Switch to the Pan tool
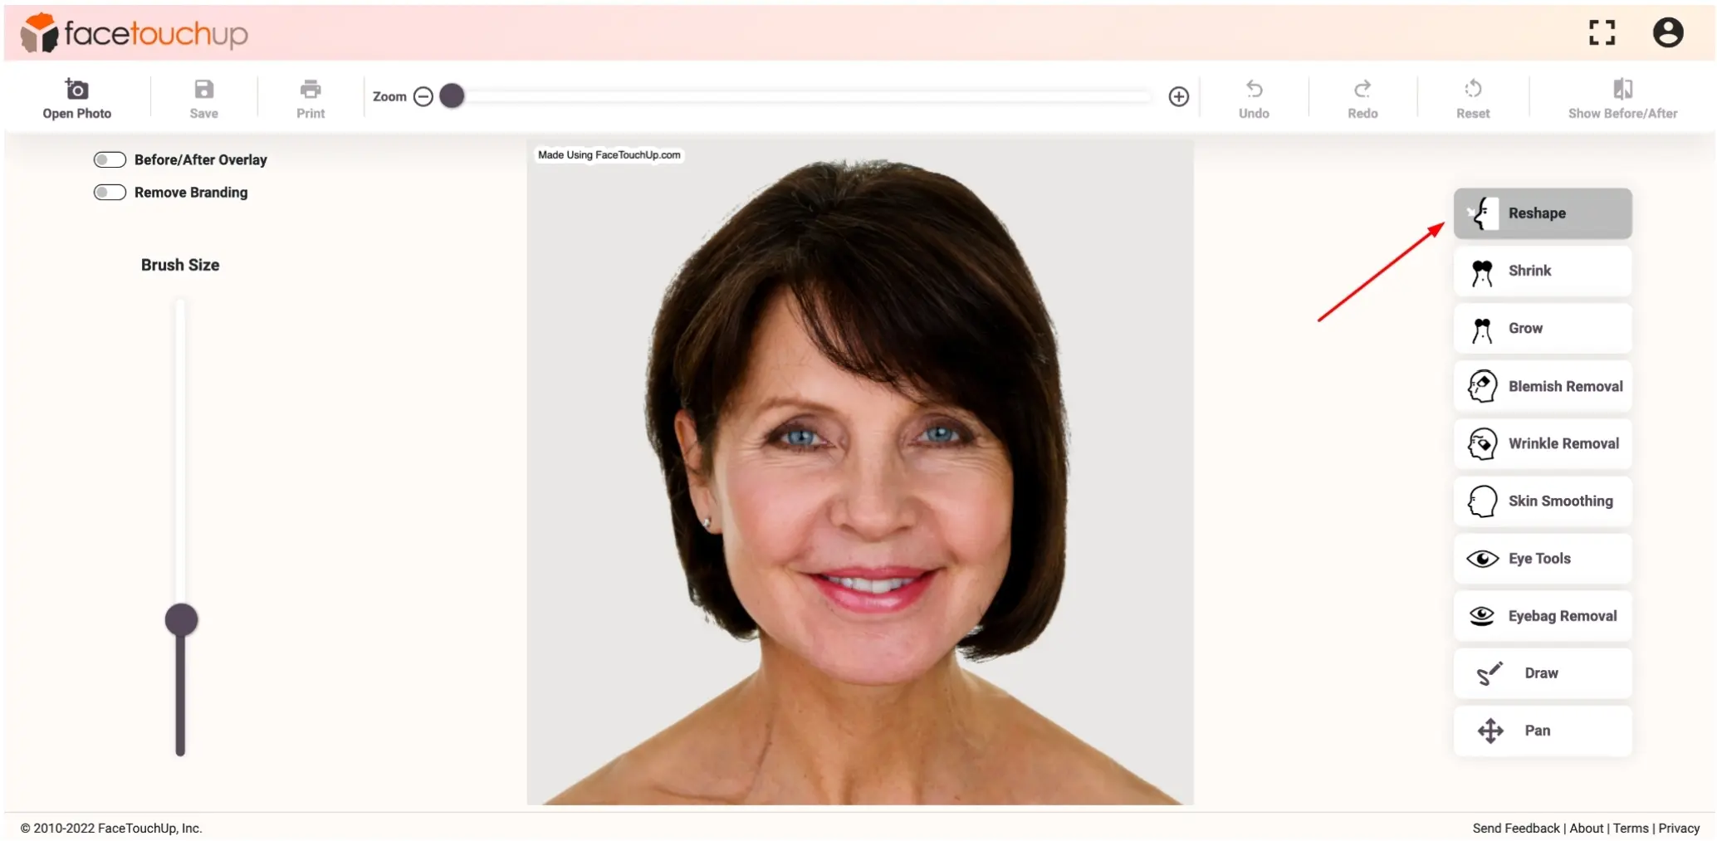This screenshot has height=841, width=1717. [1542, 731]
